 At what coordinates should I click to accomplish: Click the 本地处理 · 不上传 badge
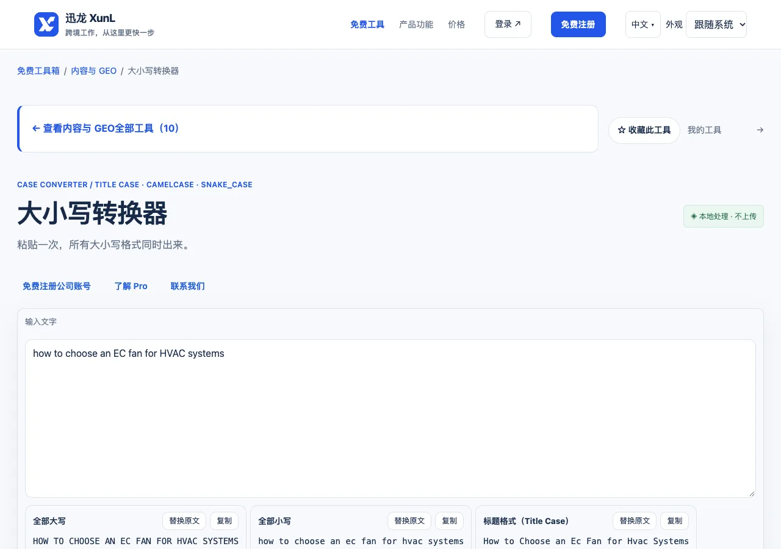(724, 217)
